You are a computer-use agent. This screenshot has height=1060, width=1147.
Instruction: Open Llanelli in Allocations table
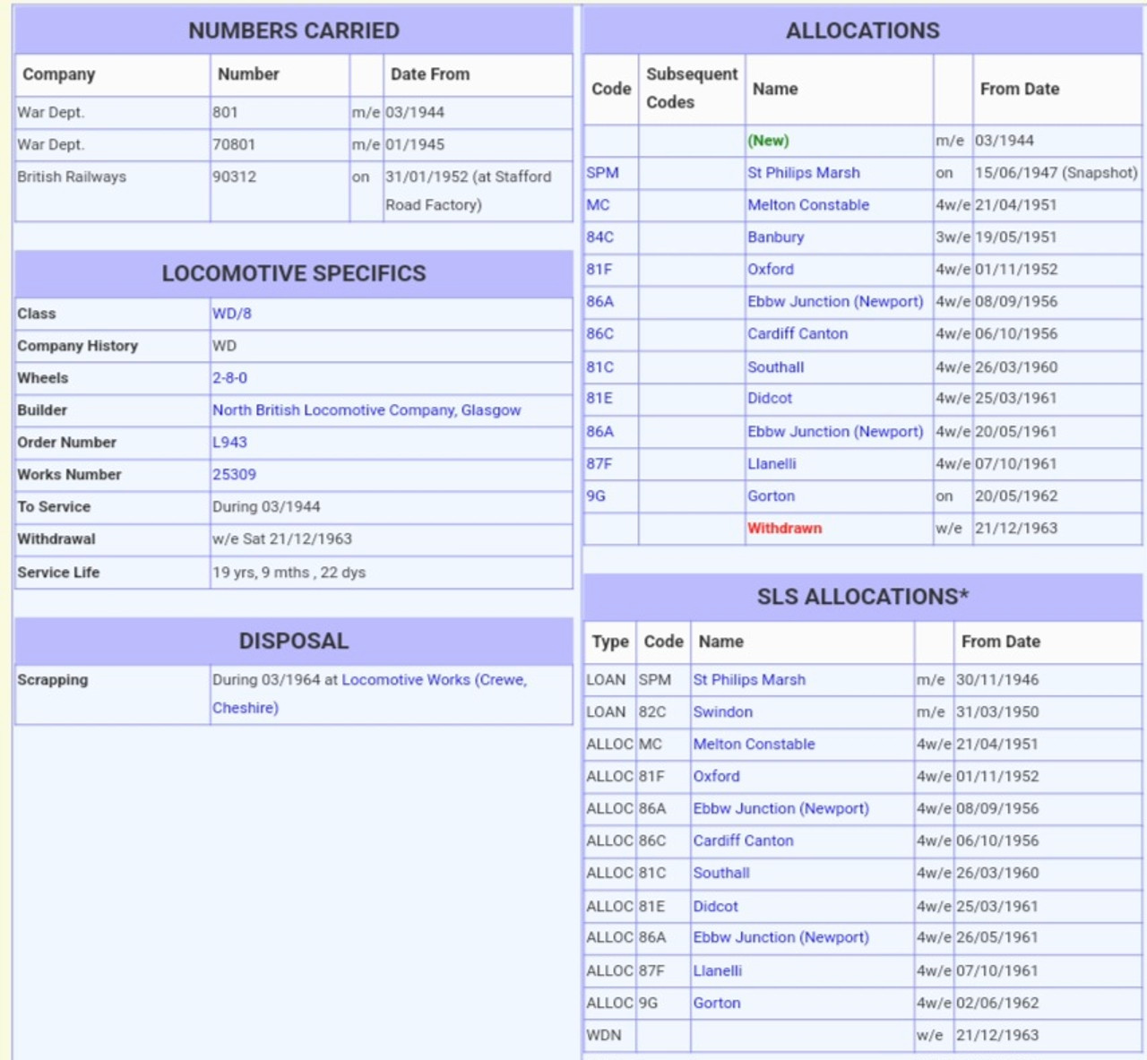[x=772, y=464]
